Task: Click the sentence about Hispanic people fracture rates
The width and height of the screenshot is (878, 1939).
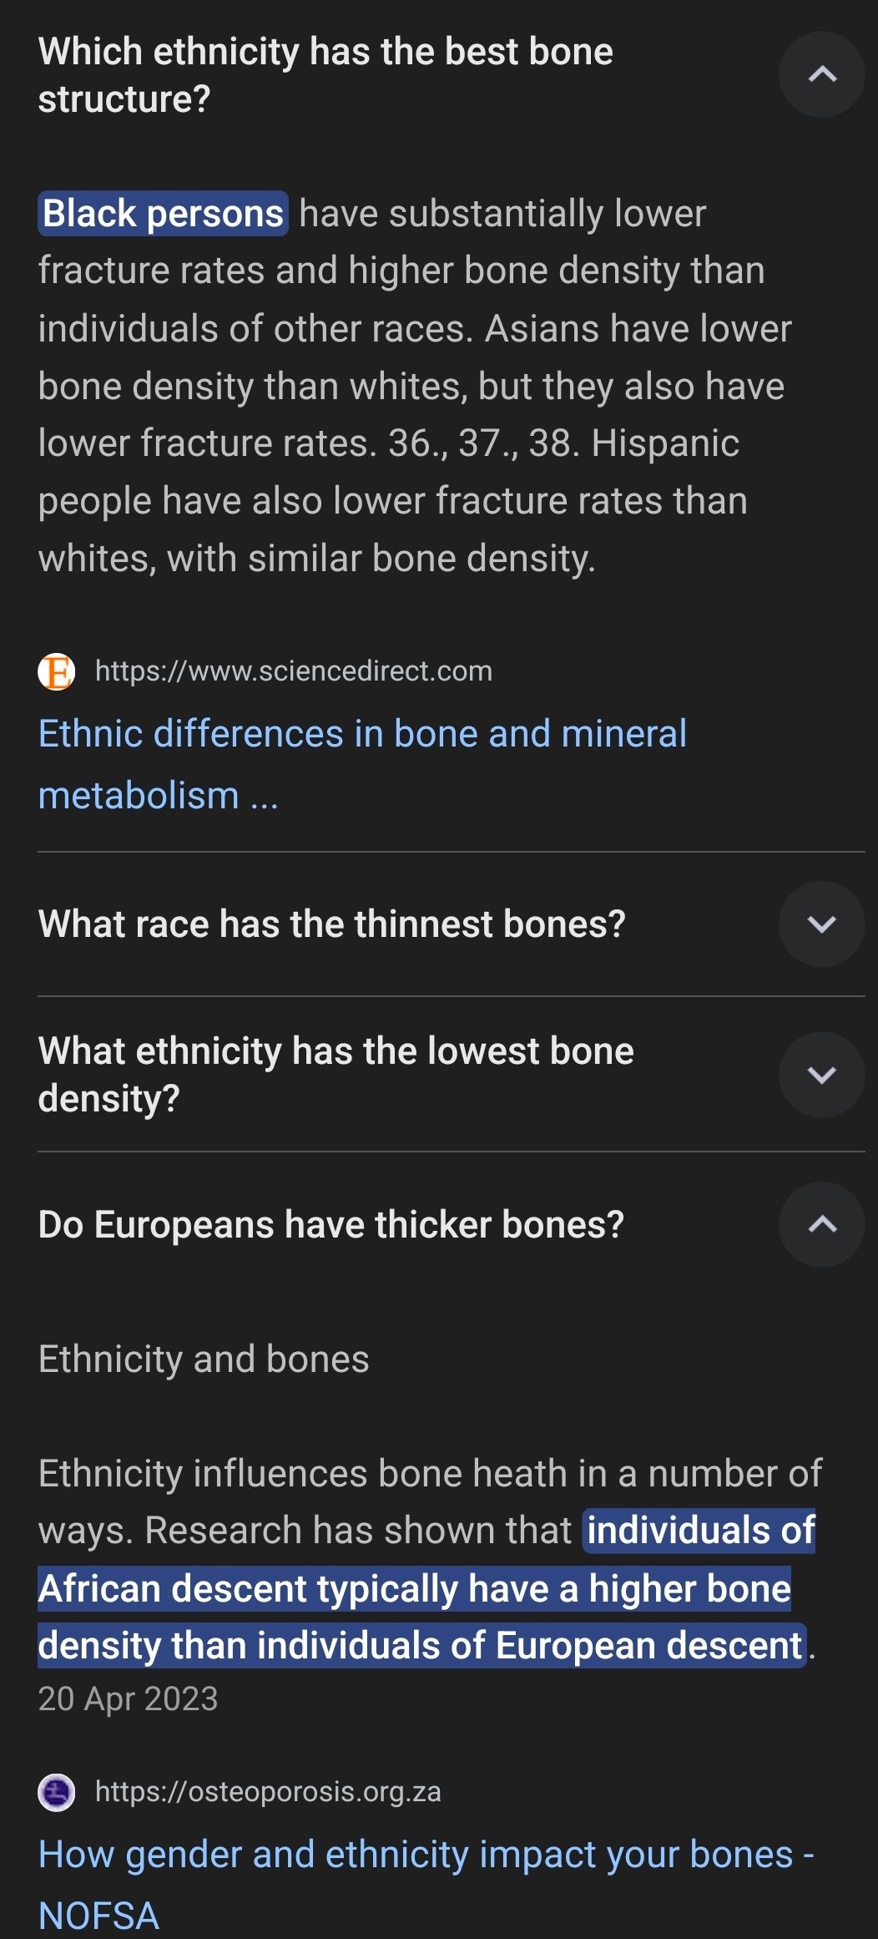Action: tap(392, 501)
